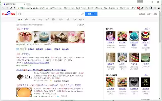This screenshot has height=101, width=162.
Task: Switch to the 知道 tab
Action: [40, 19]
